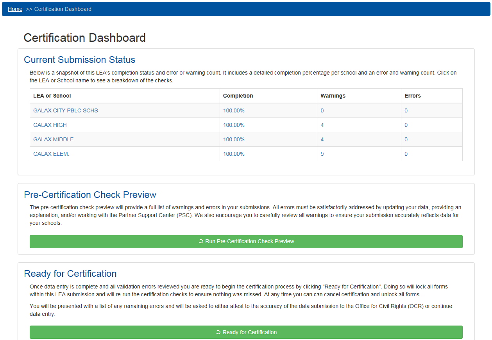Click the Ready for Certification button
This screenshot has width=492, height=340.
[x=246, y=332]
